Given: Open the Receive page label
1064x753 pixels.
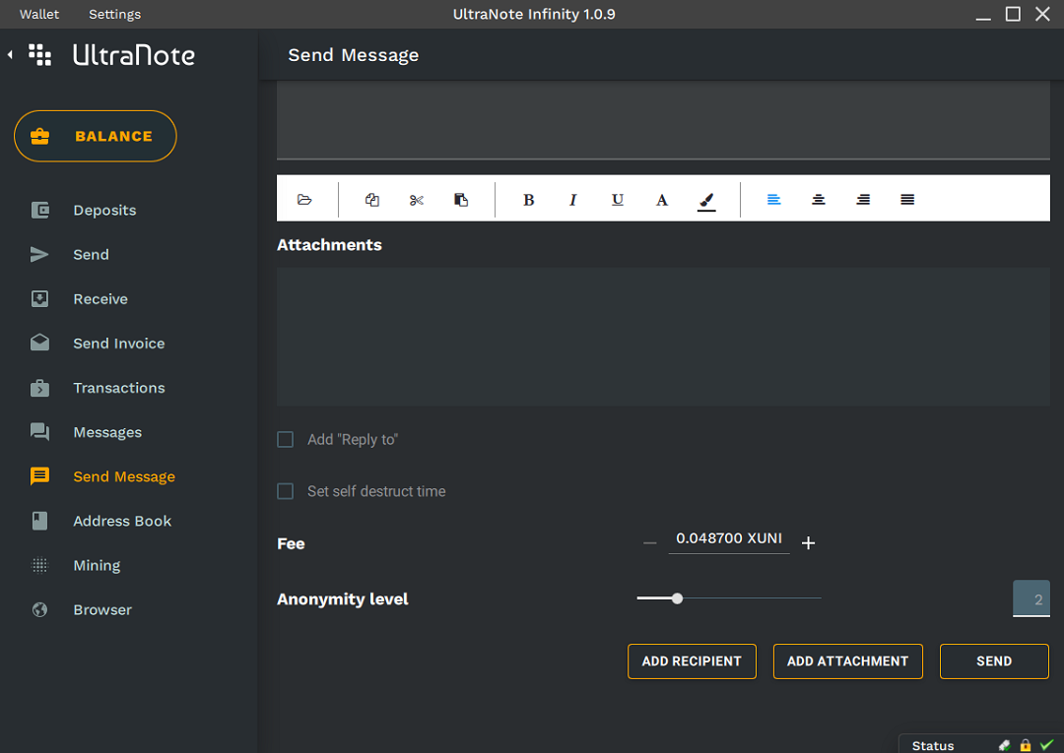Looking at the screenshot, I should [100, 299].
